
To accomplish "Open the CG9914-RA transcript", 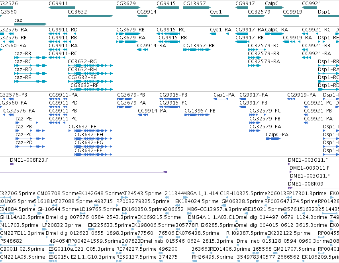I will pyautogui.click(x=143, y=50).
